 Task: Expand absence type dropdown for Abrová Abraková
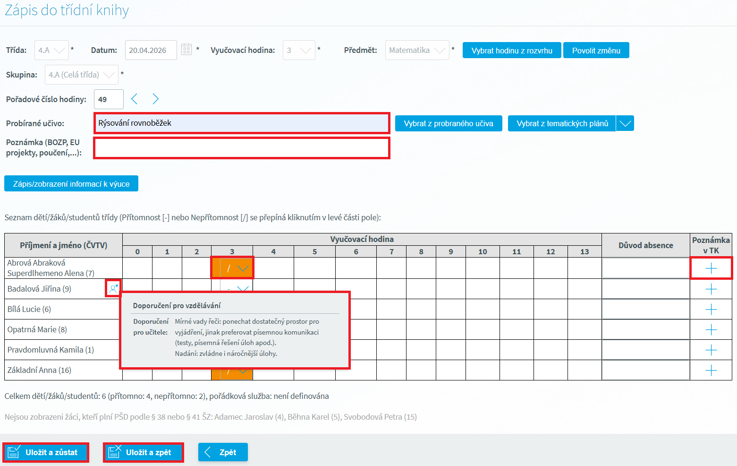click(x=243, y=268)
